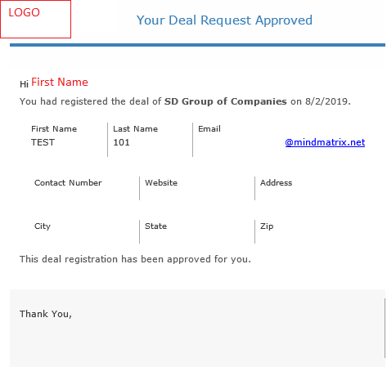Click the Address field label

[x=276, y=182]
